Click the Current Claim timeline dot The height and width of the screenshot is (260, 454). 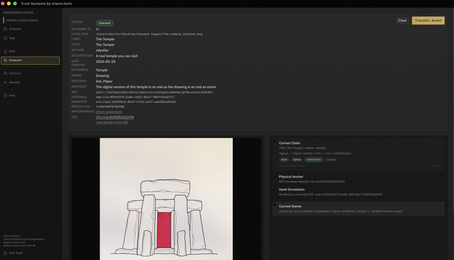274,141
